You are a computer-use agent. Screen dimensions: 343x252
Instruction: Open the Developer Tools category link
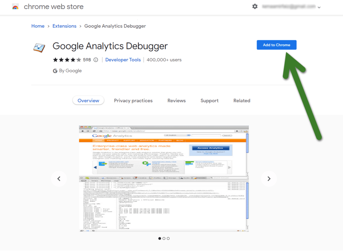(x=123, y=60)
